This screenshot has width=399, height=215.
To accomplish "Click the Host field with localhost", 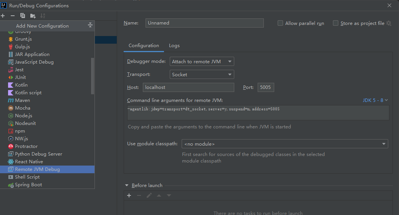I will (188, 87).
